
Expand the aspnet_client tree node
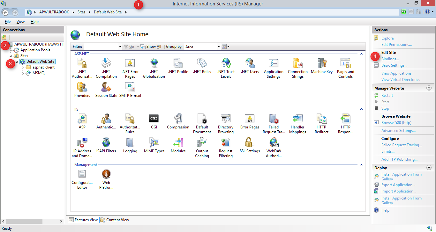(23, 67)
